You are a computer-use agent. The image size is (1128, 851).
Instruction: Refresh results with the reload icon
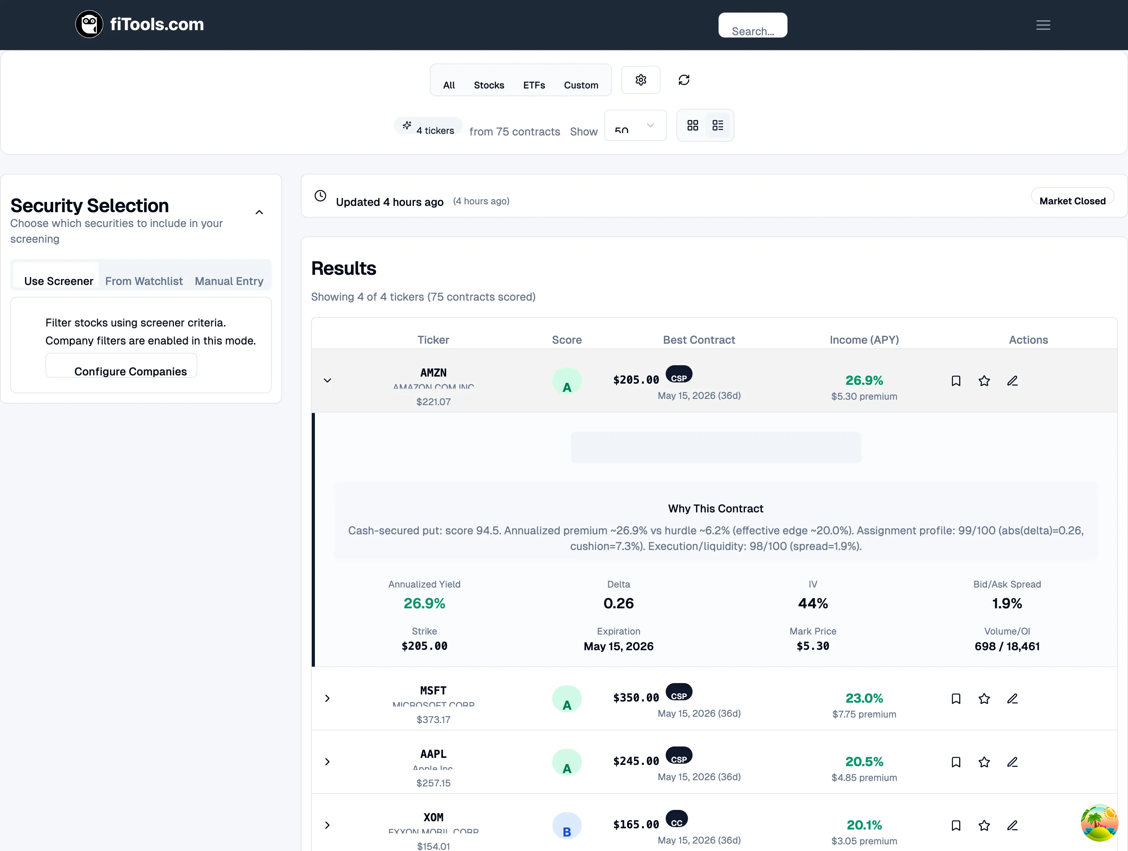tap(684, 80)
